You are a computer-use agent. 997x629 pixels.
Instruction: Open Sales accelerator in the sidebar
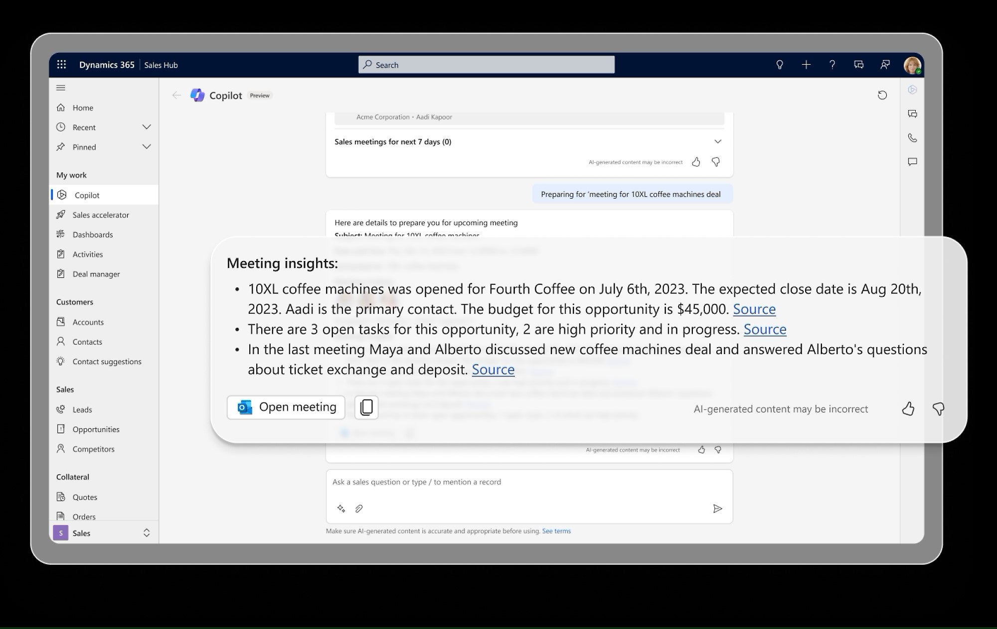[101, 215]
